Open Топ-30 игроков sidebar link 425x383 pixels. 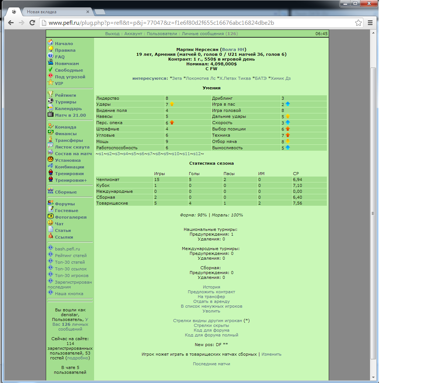[x=72, y=276]
